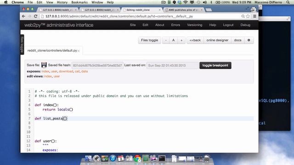294x165 pixels.
Task: Open the Chrome hamburger menu
Action: coord(254,16)
